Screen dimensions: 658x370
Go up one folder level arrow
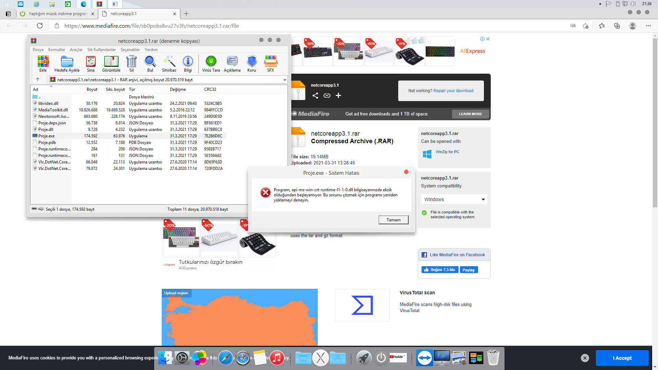[38, 79]
